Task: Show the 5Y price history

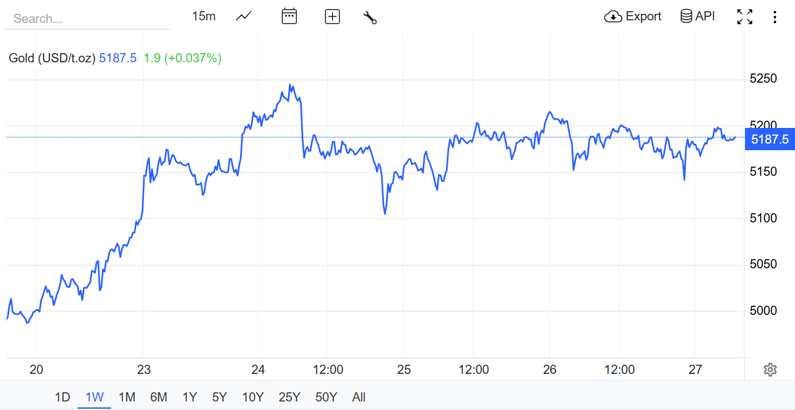Action: click(x=220, y=397)
